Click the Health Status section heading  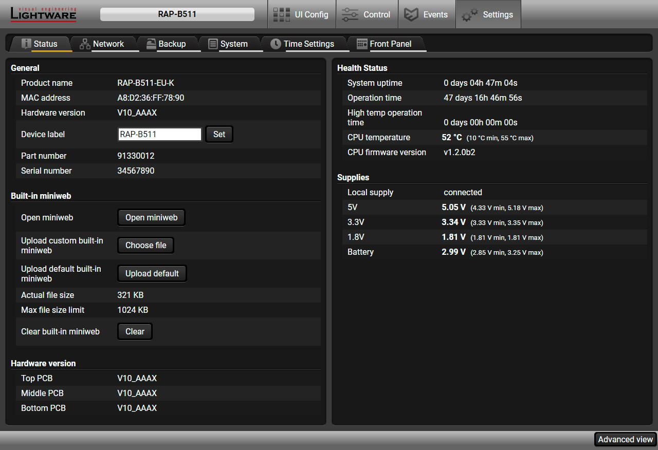(x=362, y=68)
